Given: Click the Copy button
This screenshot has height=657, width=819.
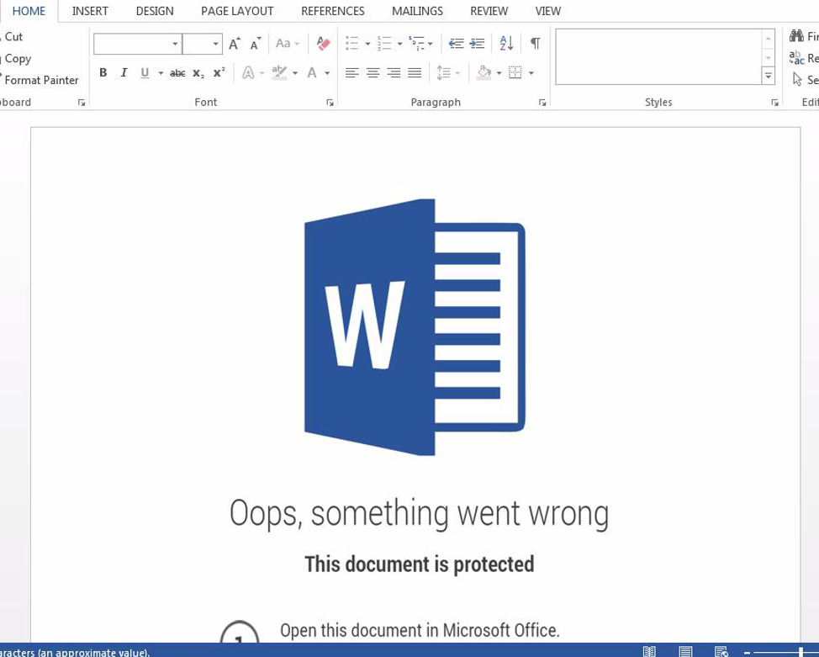Looking at the screenshot, I should (16, 59).
